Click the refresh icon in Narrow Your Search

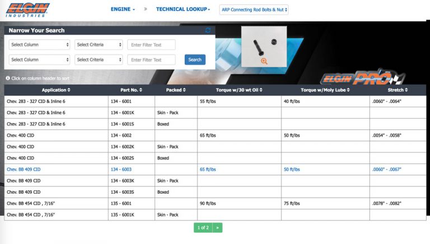[x=208, y=30]
